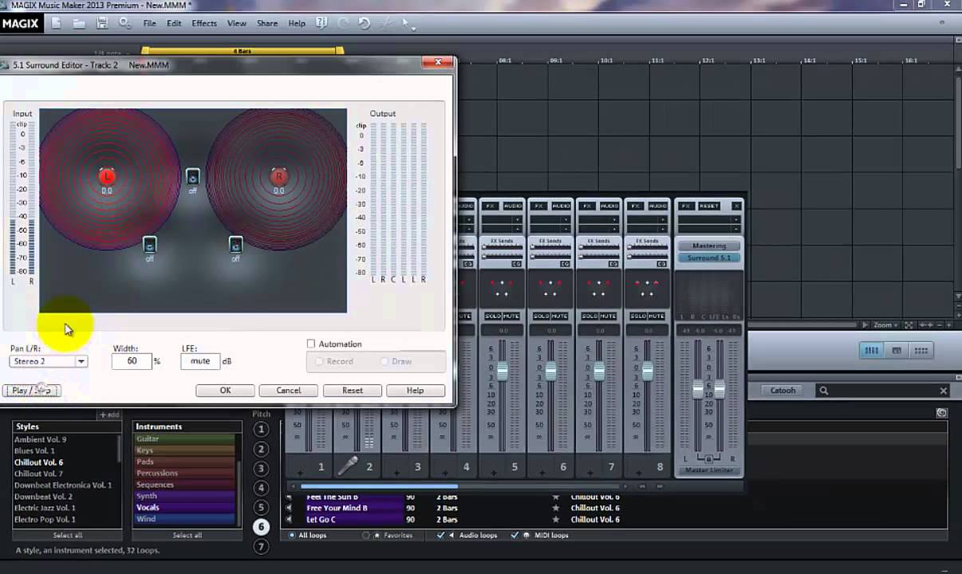
Task: Close the mixer with the master X button
Action: coord(736,206)
